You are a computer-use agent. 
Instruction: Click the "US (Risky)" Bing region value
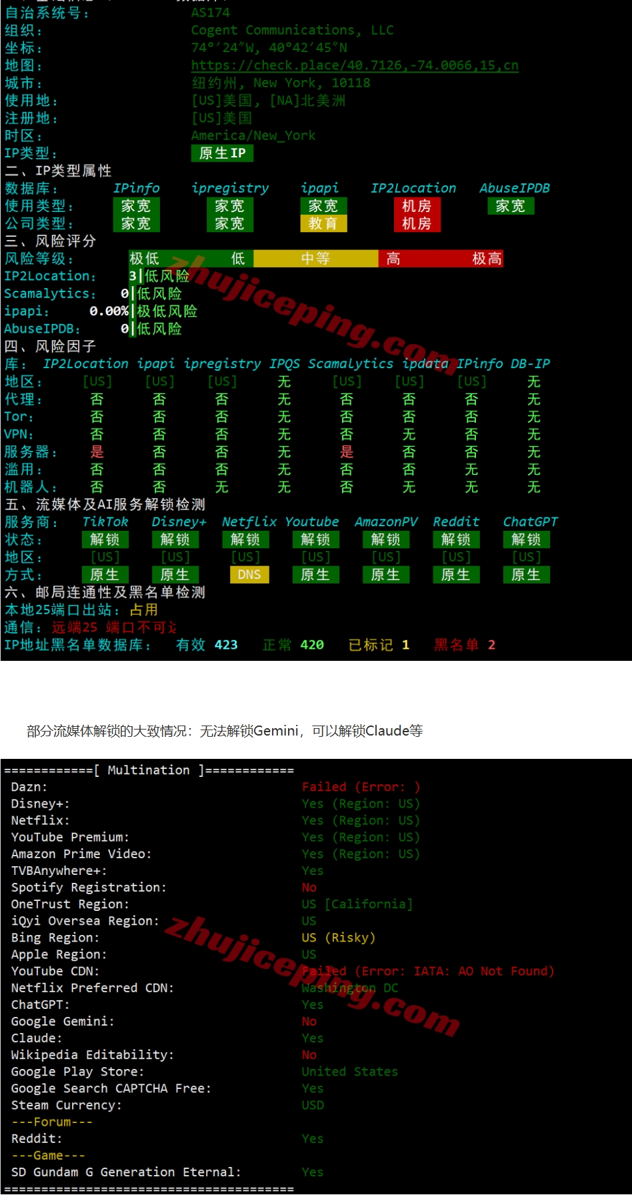[x=339, y=938]
